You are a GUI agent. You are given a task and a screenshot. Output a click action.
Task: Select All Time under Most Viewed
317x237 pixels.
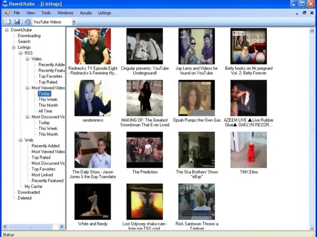click(45, 111)
